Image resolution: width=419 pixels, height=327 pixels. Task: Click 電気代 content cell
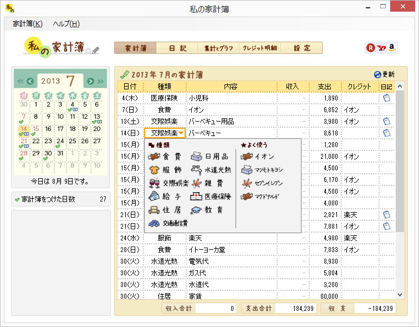(x=232, y=261)
